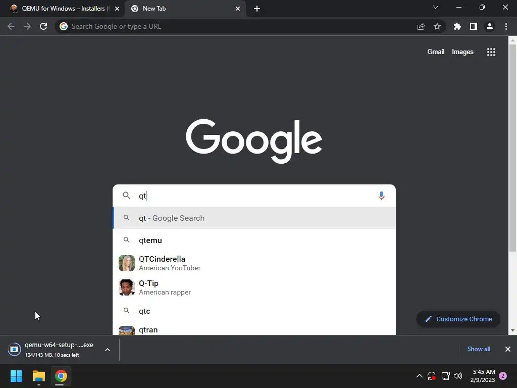
Task: Bookmark this tab with the star icon
Action: [437, 26]
